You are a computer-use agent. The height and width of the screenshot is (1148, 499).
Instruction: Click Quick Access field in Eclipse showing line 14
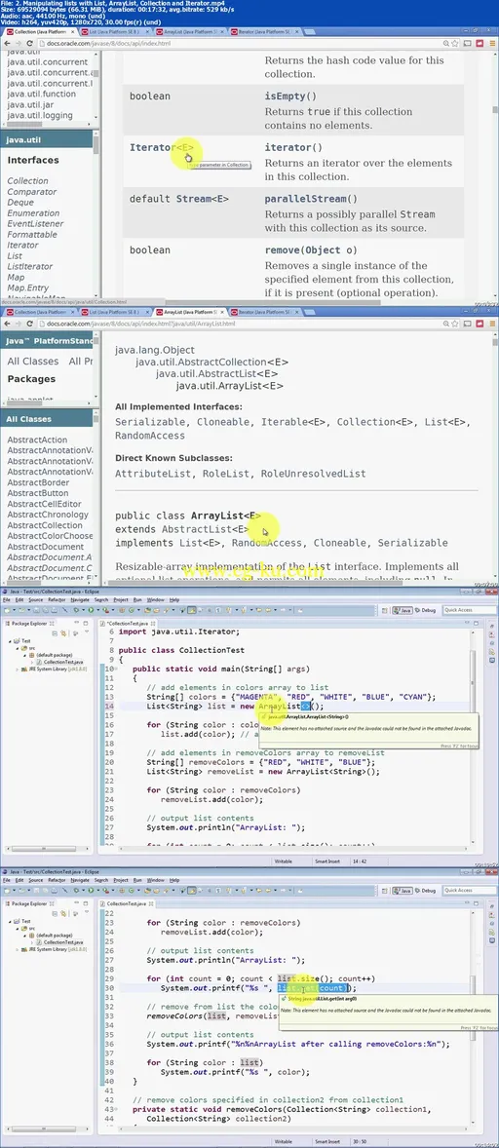pos(468,610)
